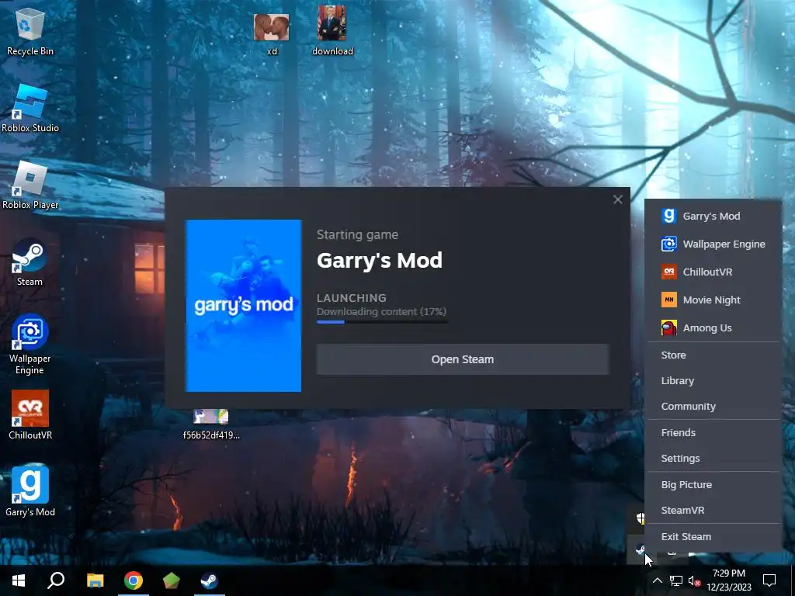Select the Steam desktop shortcut
The height and width of the screenshot is (596, 795).
(x=30, y=263)
